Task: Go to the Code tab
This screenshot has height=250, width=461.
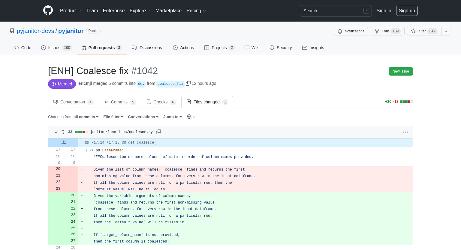Action: pyautogui.click(x=23, y=48)
